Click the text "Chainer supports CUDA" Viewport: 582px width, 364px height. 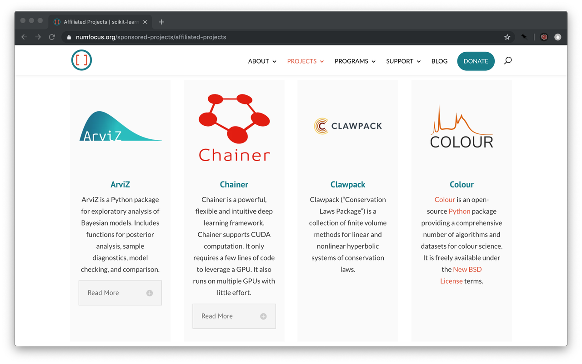tap(234, 235)
